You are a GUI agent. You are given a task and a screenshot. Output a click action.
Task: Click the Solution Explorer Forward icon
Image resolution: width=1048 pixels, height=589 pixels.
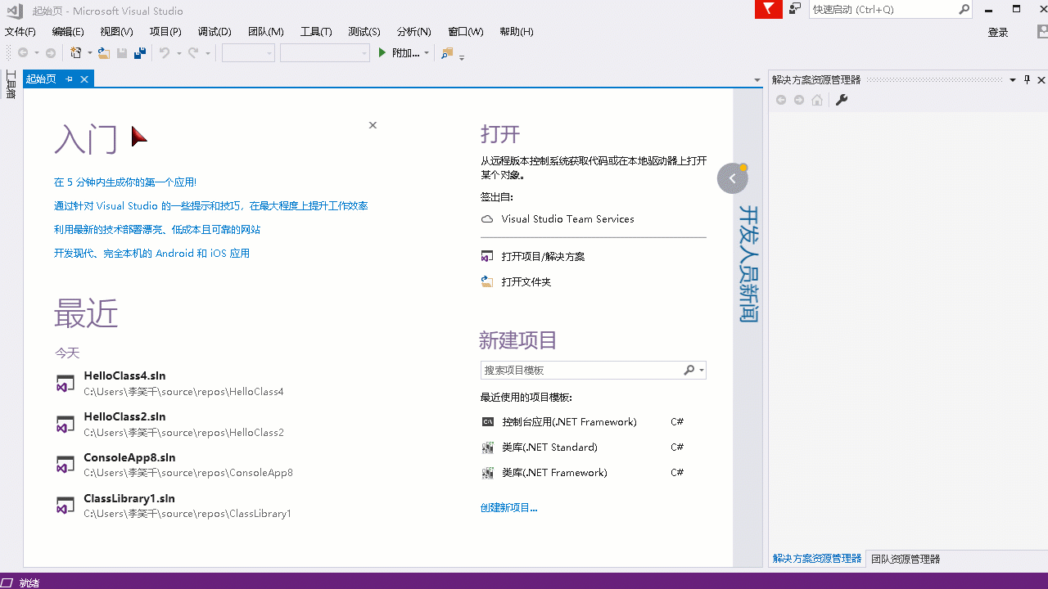[x=799, y=100]
